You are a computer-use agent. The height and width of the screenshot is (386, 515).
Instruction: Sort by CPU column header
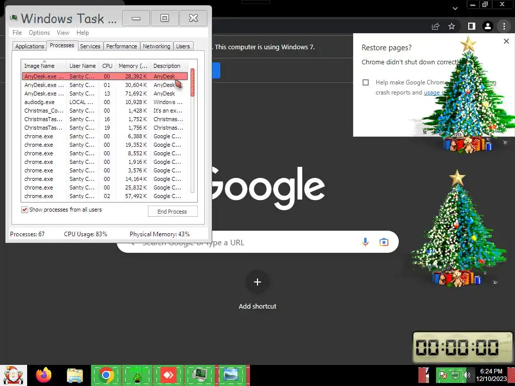tap(107, 66)
